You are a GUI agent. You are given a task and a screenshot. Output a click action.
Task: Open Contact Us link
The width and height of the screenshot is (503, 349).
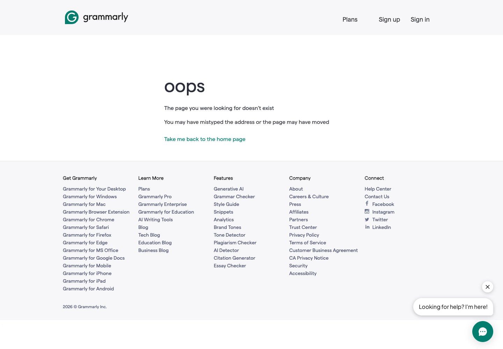pos(377,196)
